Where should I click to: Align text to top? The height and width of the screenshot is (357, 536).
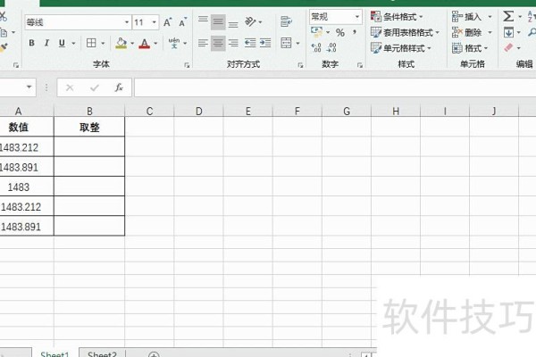203,21
